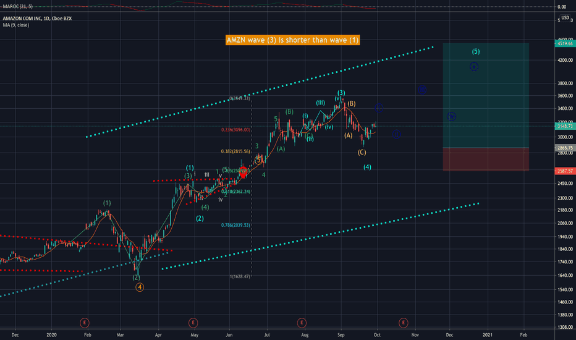Click the Nov label on time axis
The image size is (576, 340).
(415, 335)
